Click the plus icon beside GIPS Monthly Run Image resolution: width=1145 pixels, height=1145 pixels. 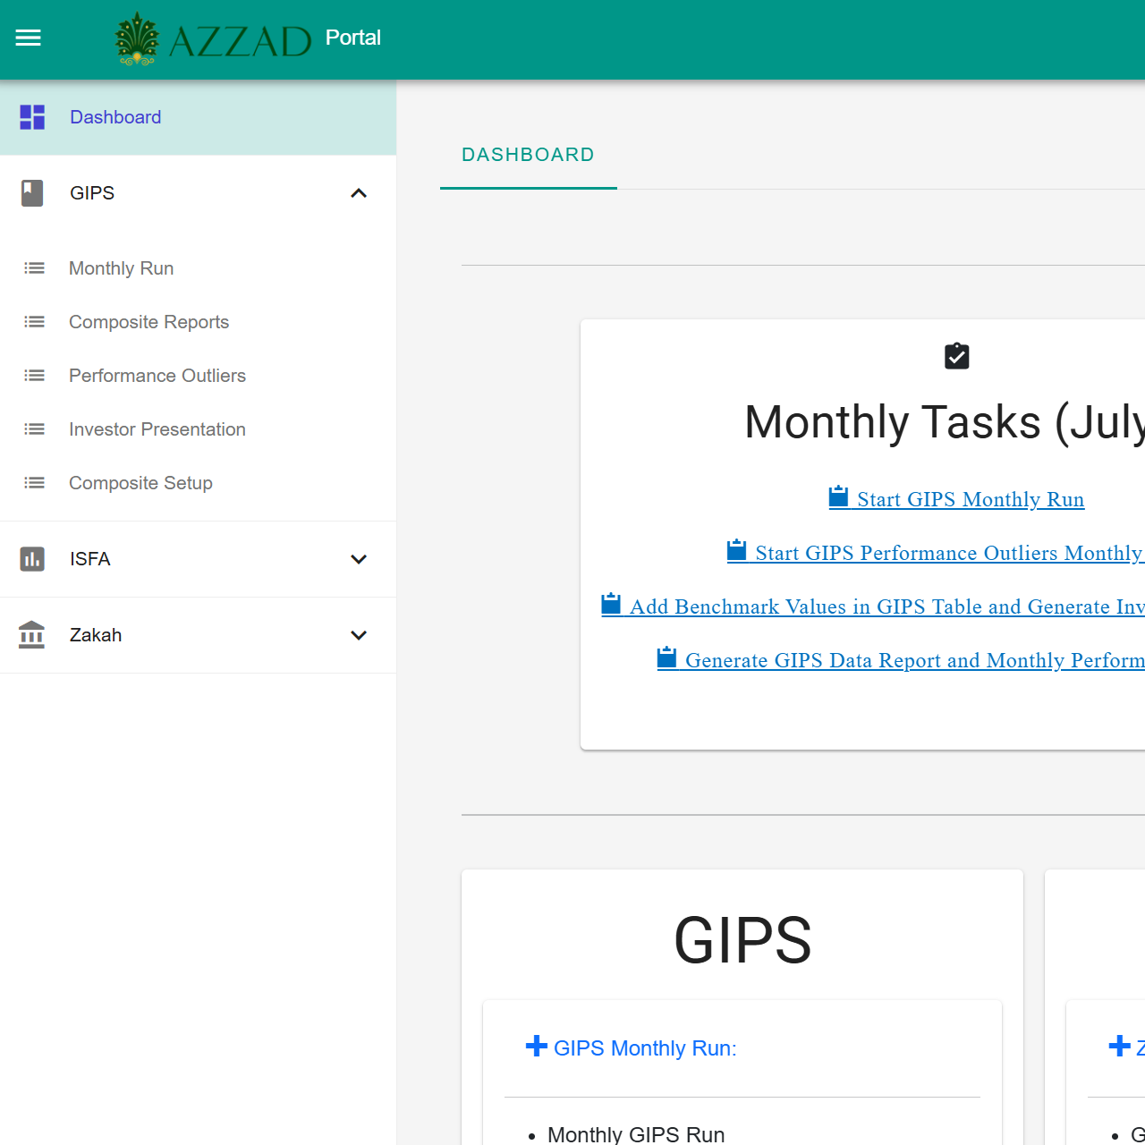click(537, 1046)
